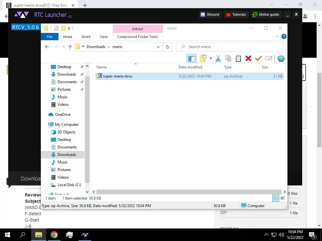Sort by the Name column header

click(x=136, y=67)
